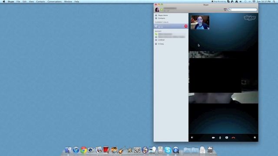Toggle full screen icon in call bar
Viewport: 278px width, 156px height.
point(255,137)
